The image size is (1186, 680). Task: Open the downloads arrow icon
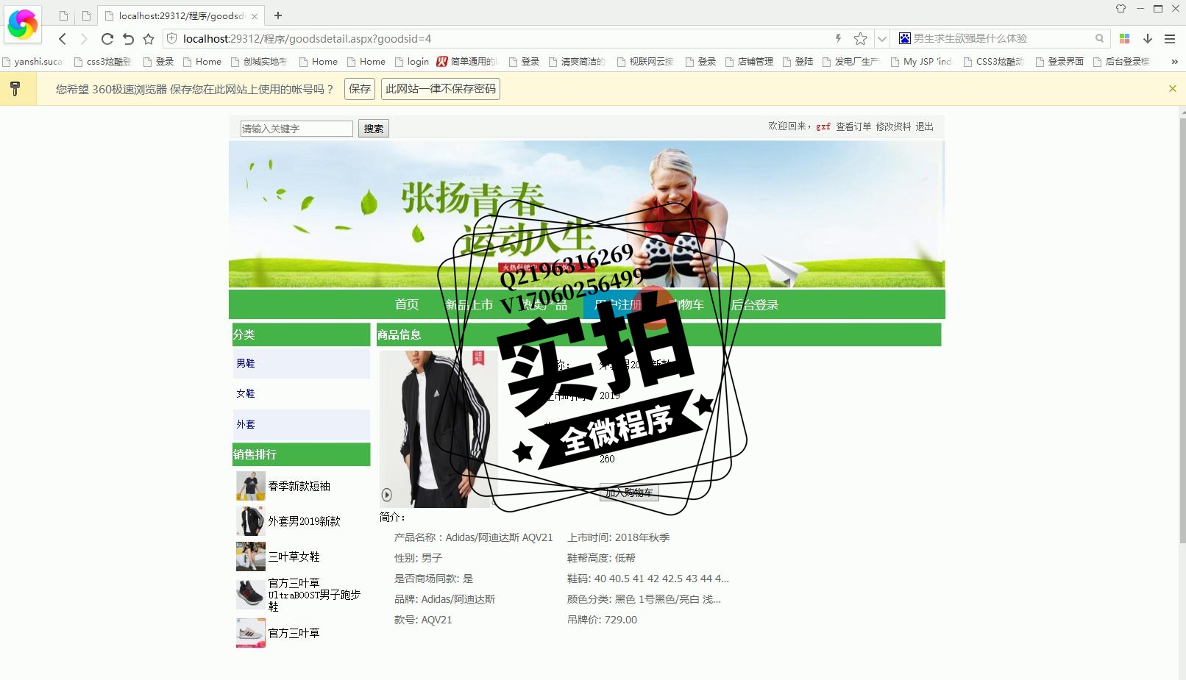(1148, 38)
